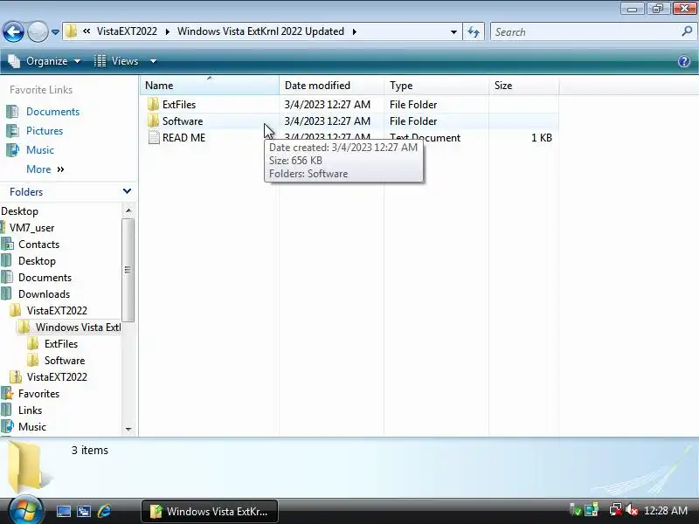Show More favorite links

[45, 169]
